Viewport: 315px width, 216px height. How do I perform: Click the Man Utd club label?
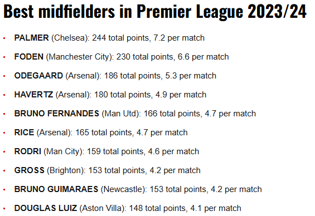pos(122,114)
